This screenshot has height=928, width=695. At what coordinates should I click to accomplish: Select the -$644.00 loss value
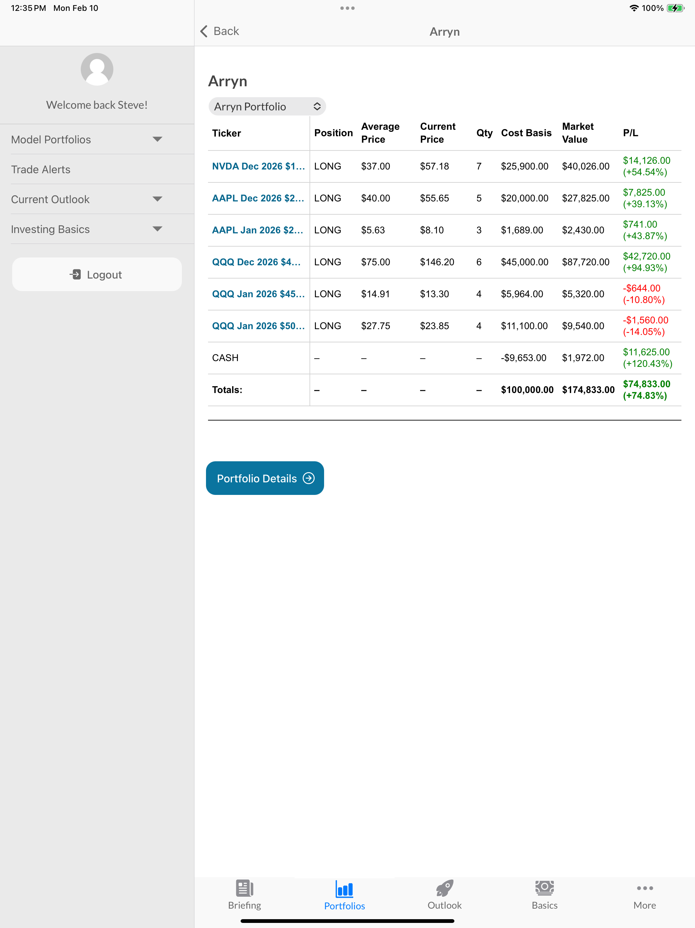(x=641, y=288)
